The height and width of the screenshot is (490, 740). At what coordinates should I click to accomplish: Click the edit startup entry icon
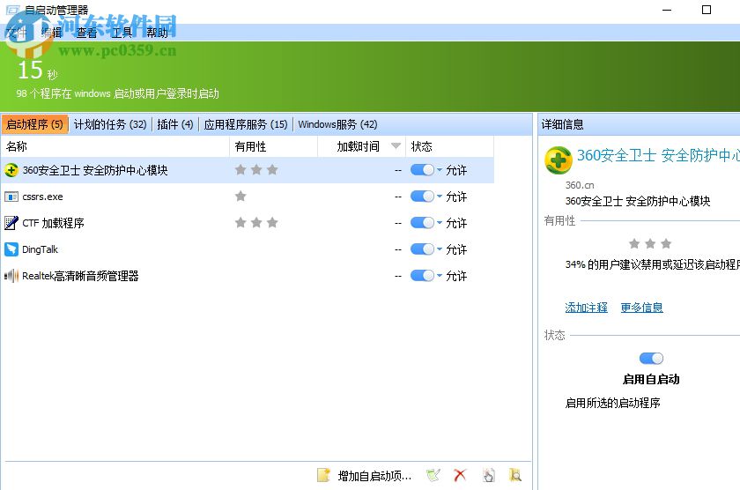tap(433, 475)
